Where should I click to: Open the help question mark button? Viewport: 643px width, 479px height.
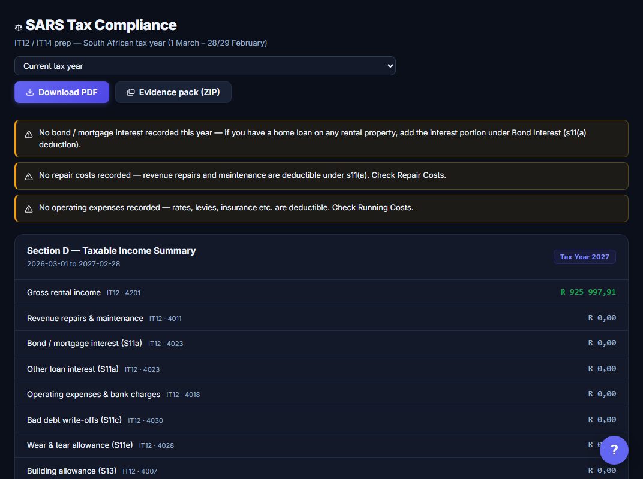[x=614, y=450]
